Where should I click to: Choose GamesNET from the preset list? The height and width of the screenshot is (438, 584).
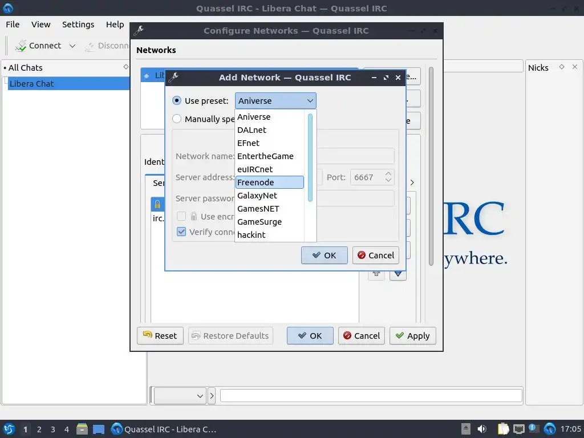point(269,209)
